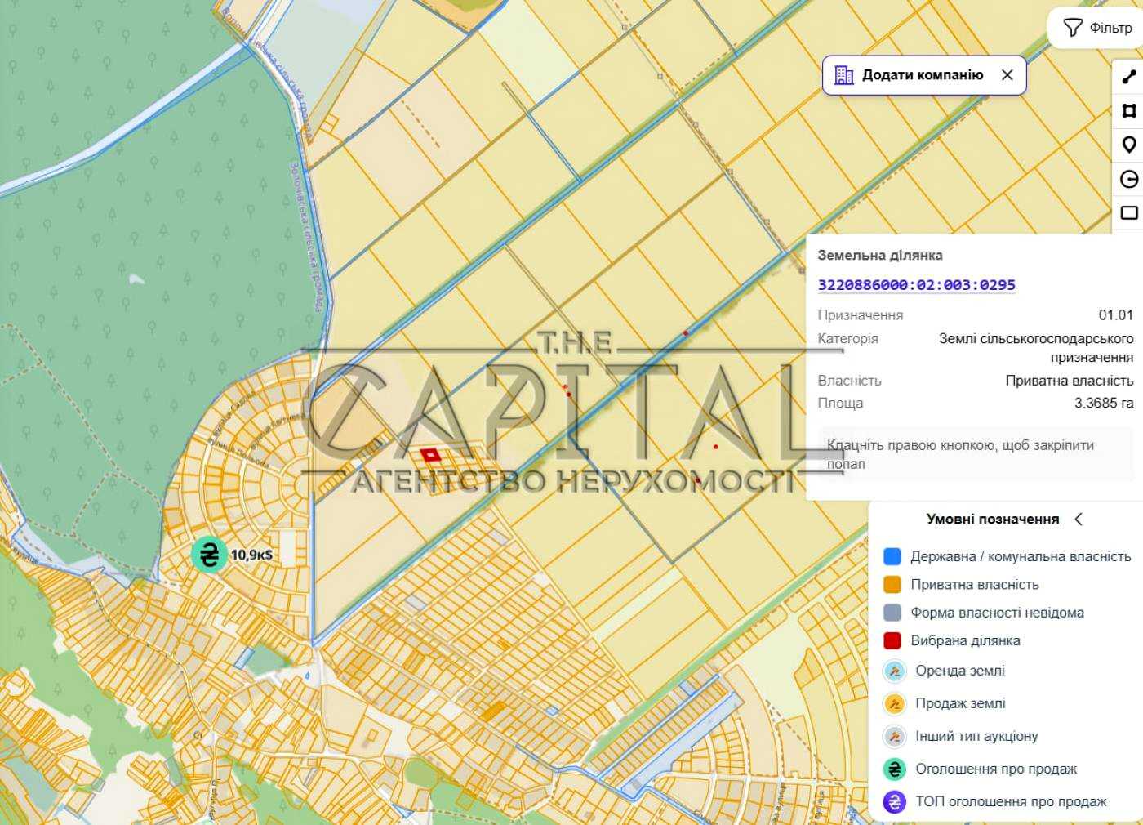Image resolution: width=1143 pixels, height=825 pixels.
Task: Click the Оренда землі legend label
Action: pyautogui.click(x=960, y=671)
